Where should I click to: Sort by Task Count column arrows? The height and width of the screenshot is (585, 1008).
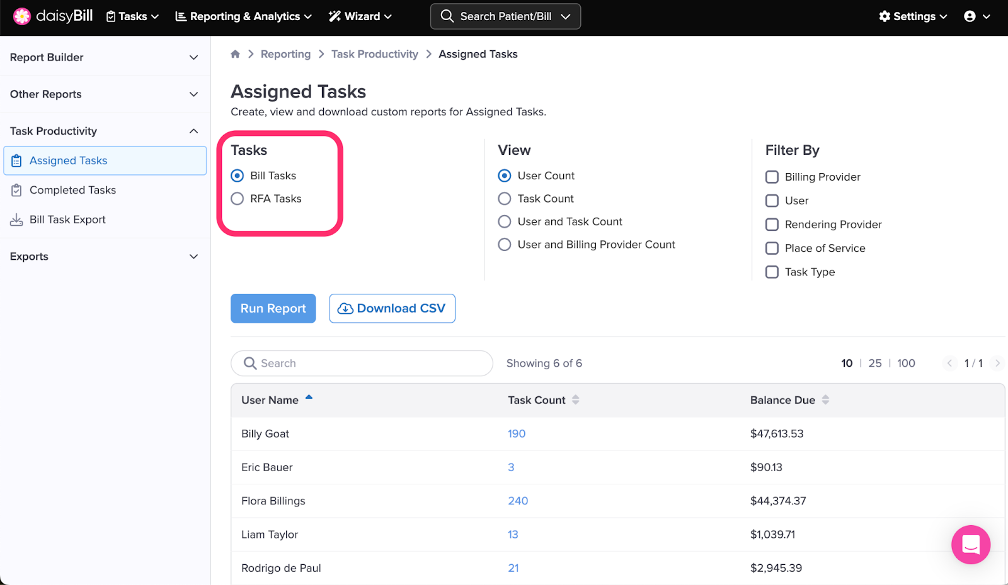click(575, 400)
